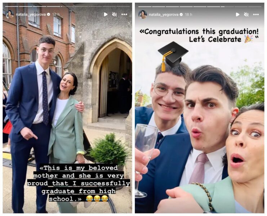Image resolution: width=267 pixels, height=216 pixels.
Task: Click the "18 h" timestamp on the right story
Action: pyautogui.click(x=188, y=14)
